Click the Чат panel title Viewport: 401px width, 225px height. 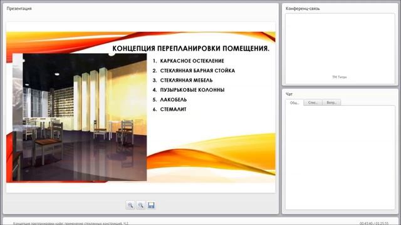click(289, 94)
